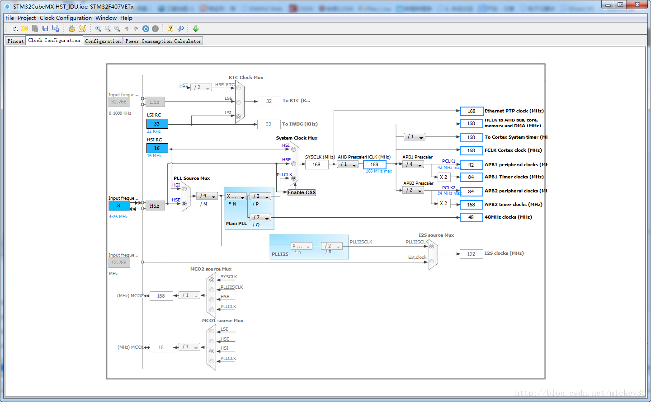Screen dimensions: 651x402
Task: Zoom out of the clock diagram
Action: (x=117, y=28)
